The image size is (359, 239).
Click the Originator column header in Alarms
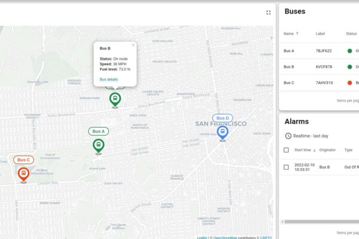327,150
